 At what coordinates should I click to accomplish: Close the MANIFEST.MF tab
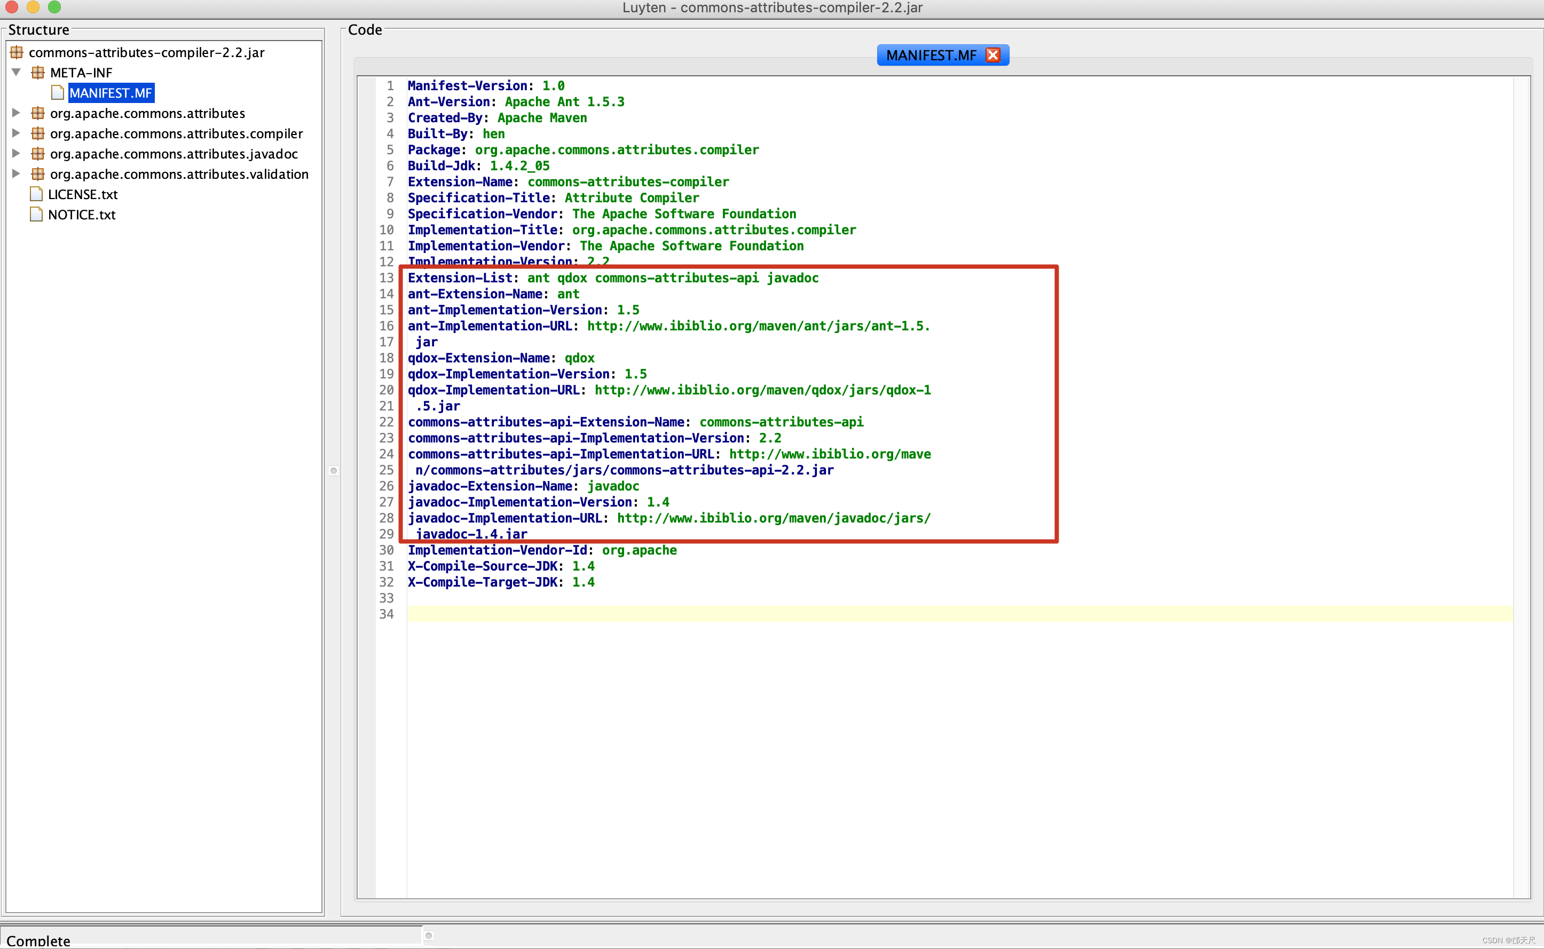click(993, 55)
